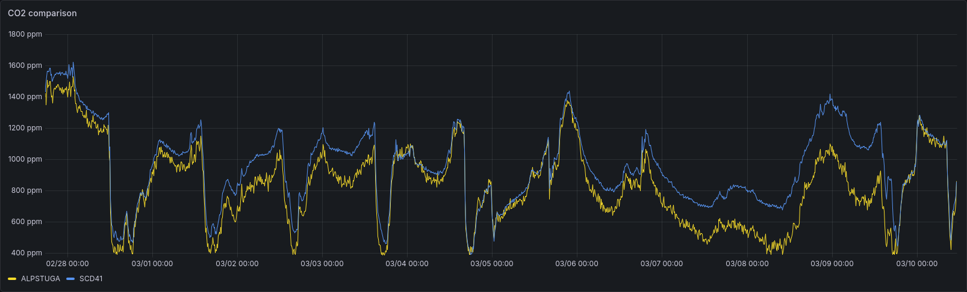The image size is (967, 292).
Task: Select the 1000 ppm y-axis label
Action: (25, 159)
